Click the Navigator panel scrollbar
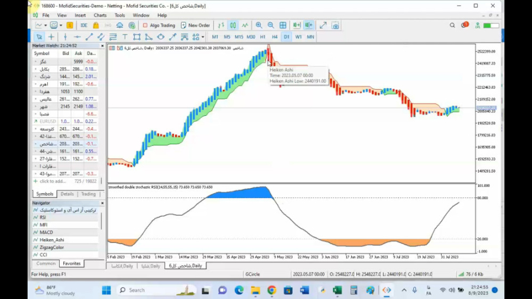 102,220
